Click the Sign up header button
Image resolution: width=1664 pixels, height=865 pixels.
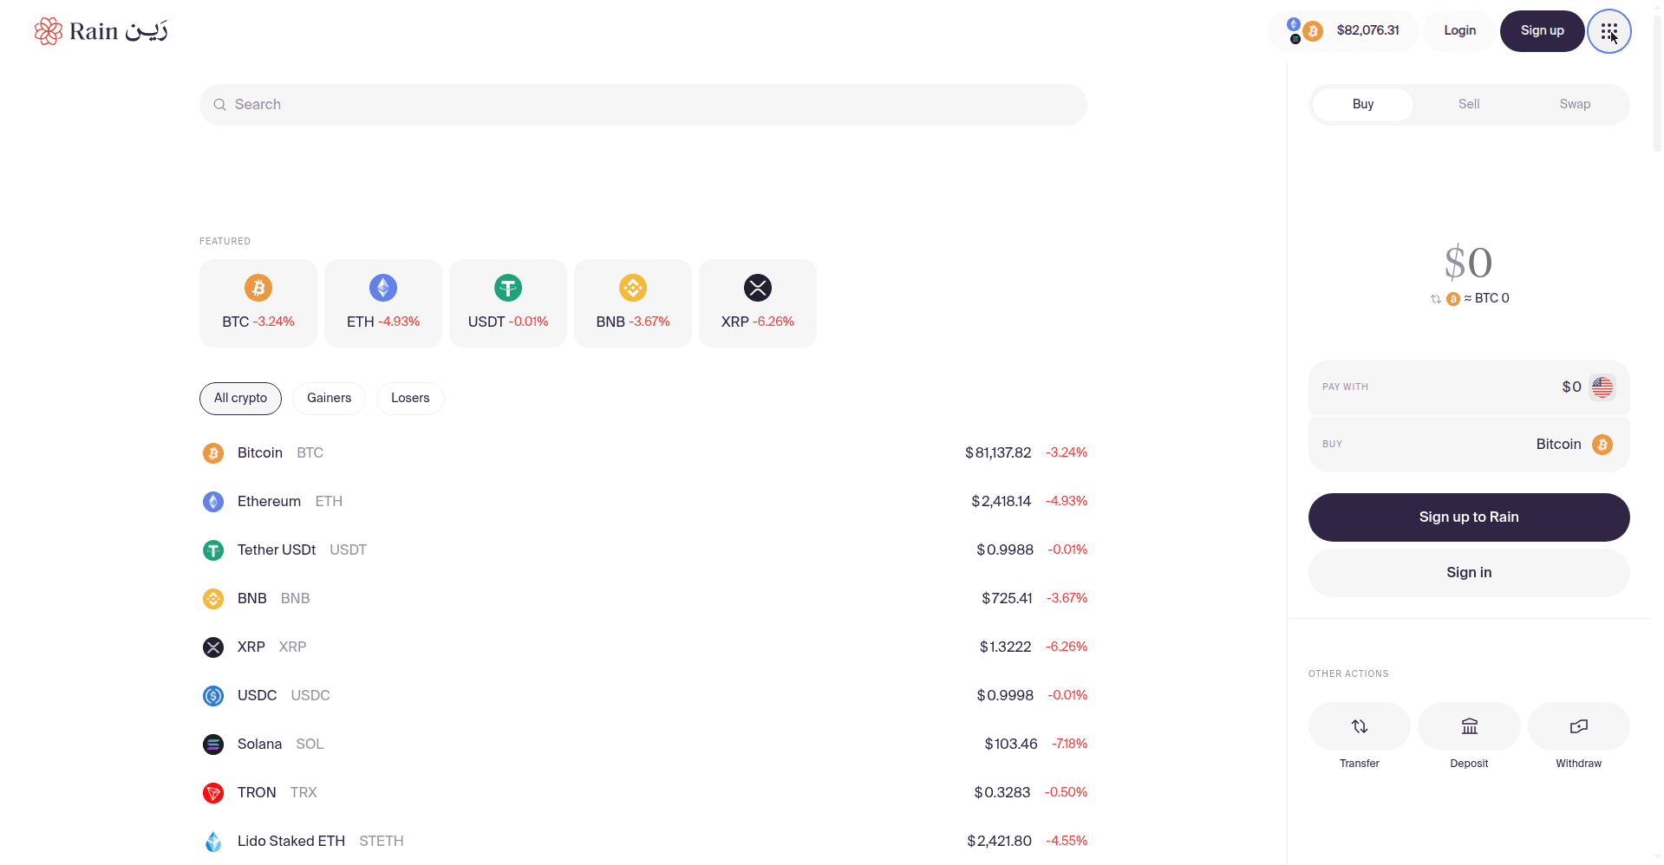click(x=1543, y=31)
